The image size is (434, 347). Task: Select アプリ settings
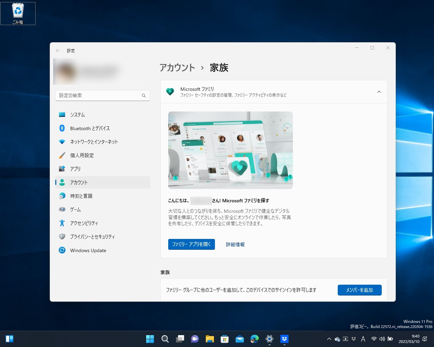pyautogui.click(x=75, y=169)
